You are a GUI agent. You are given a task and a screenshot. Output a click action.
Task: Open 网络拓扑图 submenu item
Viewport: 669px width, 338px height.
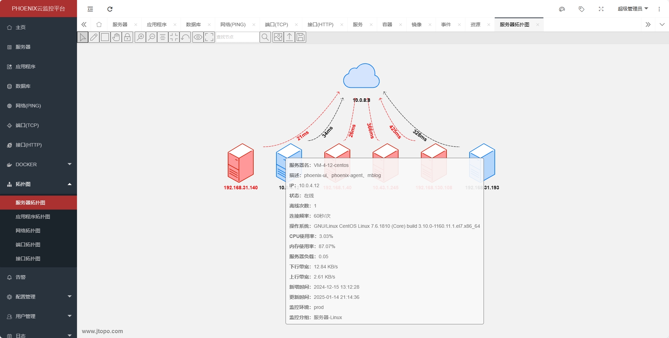(38, 231)
